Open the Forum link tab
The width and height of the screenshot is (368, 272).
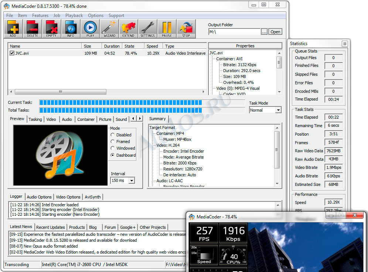[110, 227]
